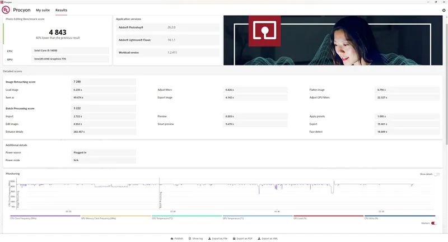Viewport: 448px width, 242px height.
Task: Click the UL Procyon logo icon
Action: 6,10
